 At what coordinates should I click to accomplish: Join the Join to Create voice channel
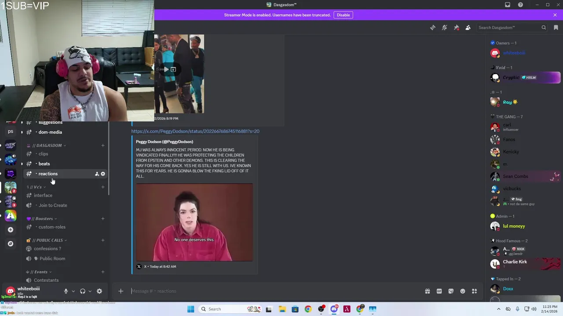click(65, 205)
